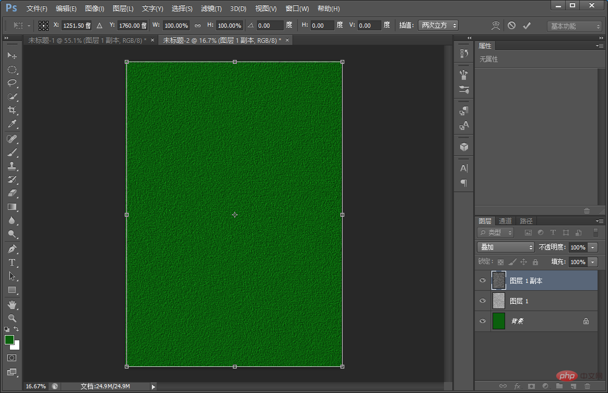Create a new layer
The width and height of the screenshot is (608, 393).
click(x=574, y=386)
